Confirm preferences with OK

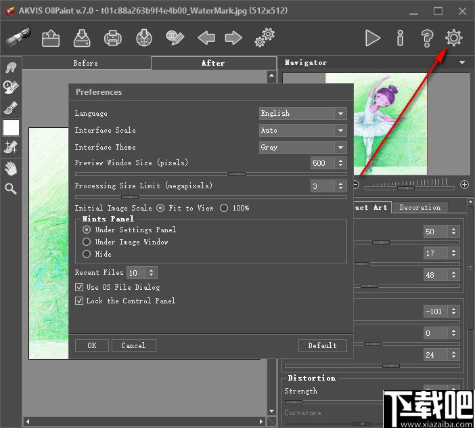click(92, 345)
